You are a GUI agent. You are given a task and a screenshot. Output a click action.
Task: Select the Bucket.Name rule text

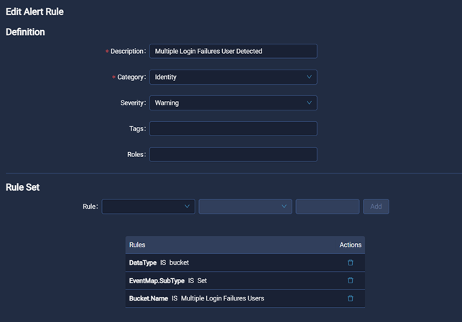(196, 298)
